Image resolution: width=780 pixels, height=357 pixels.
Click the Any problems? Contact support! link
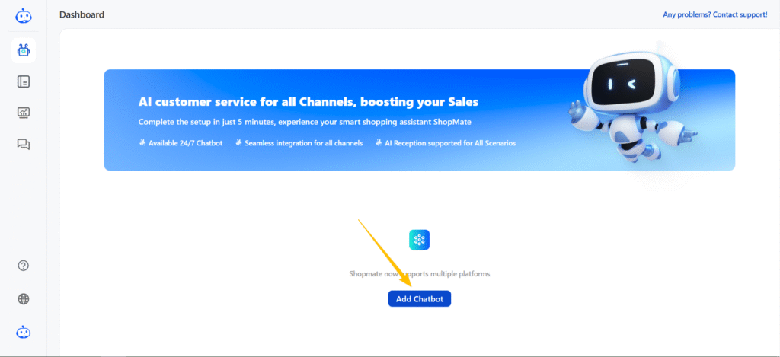tap(714, 15)
